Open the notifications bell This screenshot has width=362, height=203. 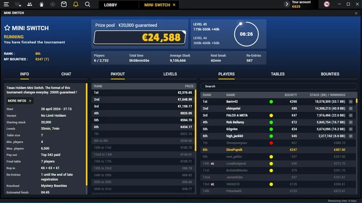(76, 4)
